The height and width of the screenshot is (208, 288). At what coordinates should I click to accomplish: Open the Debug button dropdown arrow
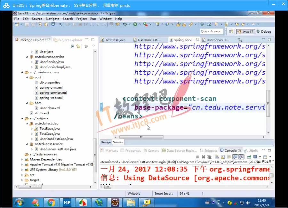click(x=130, y=24)
